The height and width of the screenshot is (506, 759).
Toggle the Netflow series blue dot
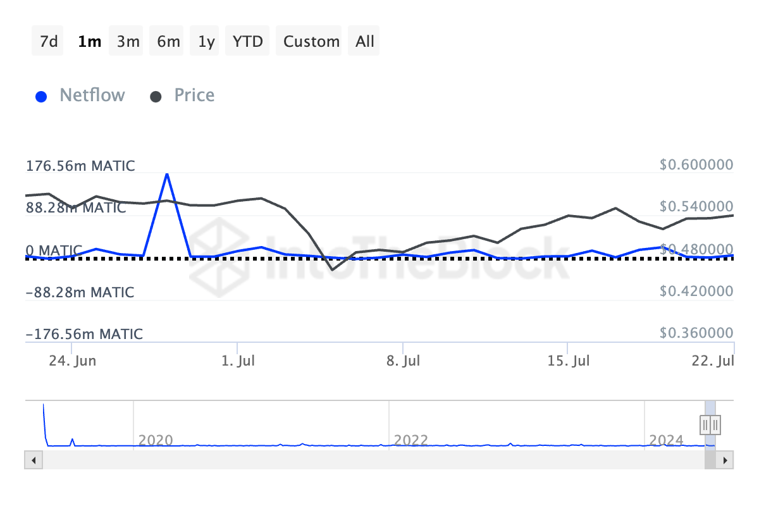pyautogui.click(x=42, y=97)
